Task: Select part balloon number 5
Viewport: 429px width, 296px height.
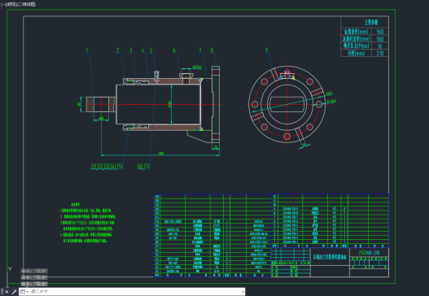Action: tap(151, 50)
